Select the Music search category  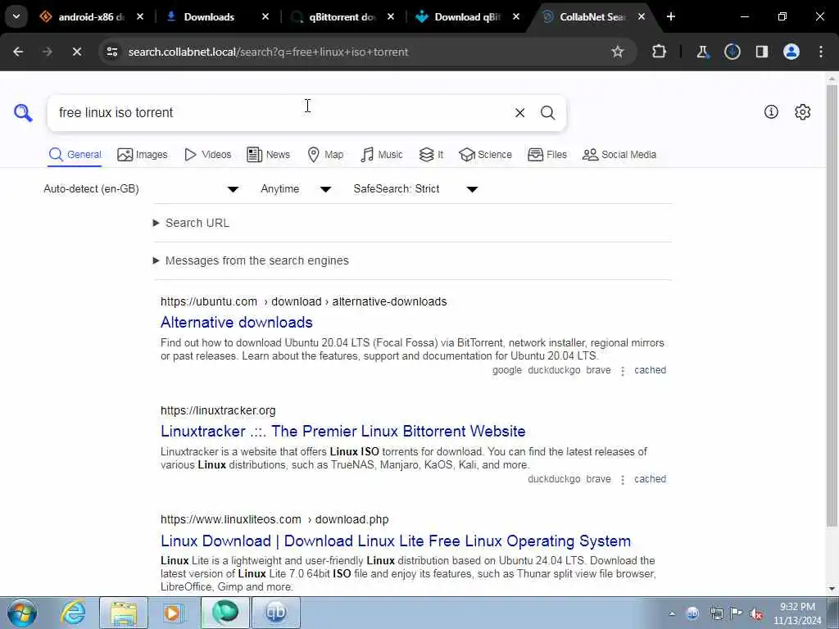[382, 155]
